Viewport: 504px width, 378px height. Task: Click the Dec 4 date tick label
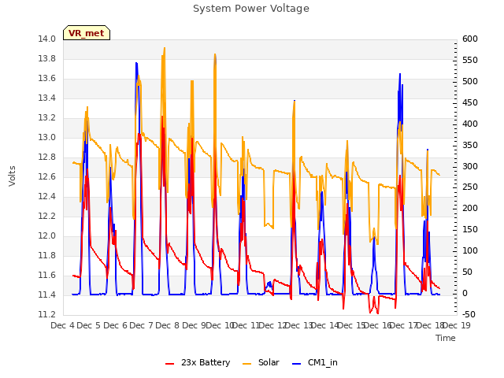pos(63,325)
